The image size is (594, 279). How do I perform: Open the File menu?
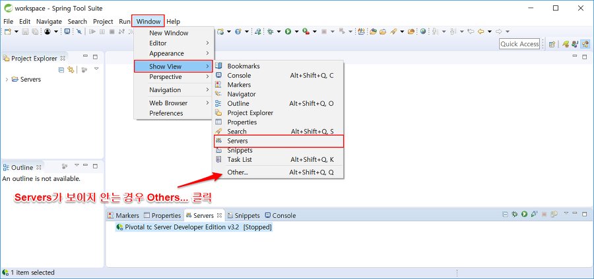pos(8,22)
